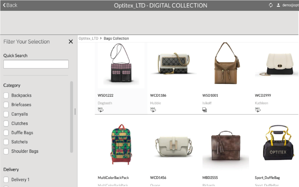Screen dimensions: 299x187
Task: Click the Sport_DuffleBag title text
Action: (x=267, y=178)
